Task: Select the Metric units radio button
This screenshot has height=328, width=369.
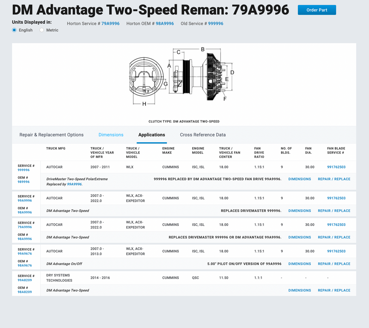Action: click(42, 30)
